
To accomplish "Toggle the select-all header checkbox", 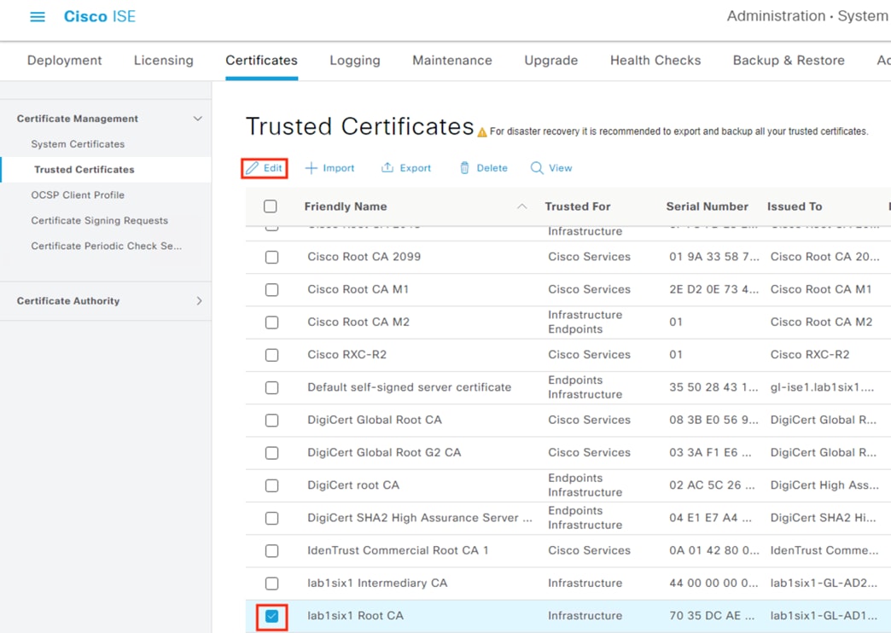I will point(271,206).
